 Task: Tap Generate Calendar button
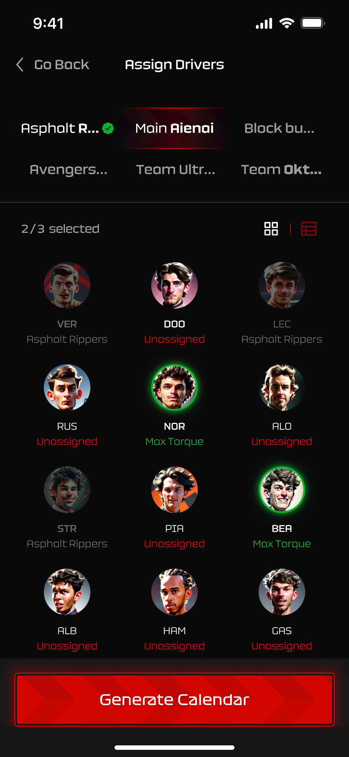(x=174, y=700)
